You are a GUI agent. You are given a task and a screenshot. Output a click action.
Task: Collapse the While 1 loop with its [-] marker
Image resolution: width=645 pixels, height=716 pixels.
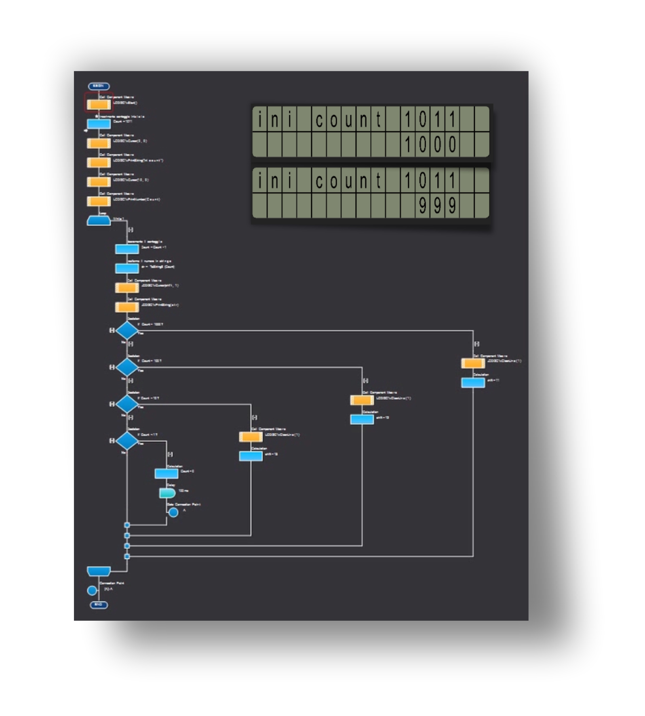point(131,230)
